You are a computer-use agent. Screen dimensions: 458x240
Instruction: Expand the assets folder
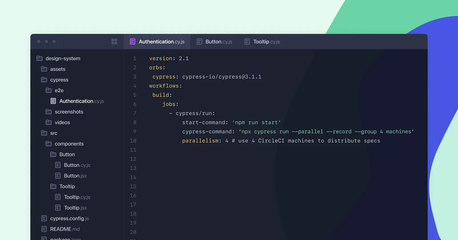[x=57, y=69]
